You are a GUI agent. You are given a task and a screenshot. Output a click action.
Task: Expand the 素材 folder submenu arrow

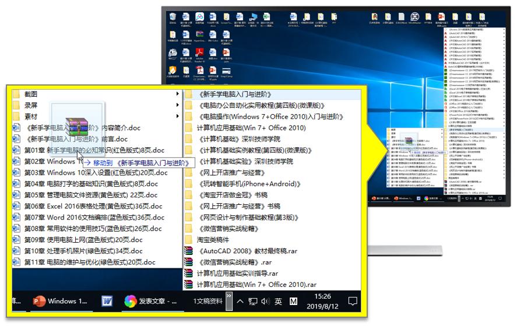[x=178, y=116]
